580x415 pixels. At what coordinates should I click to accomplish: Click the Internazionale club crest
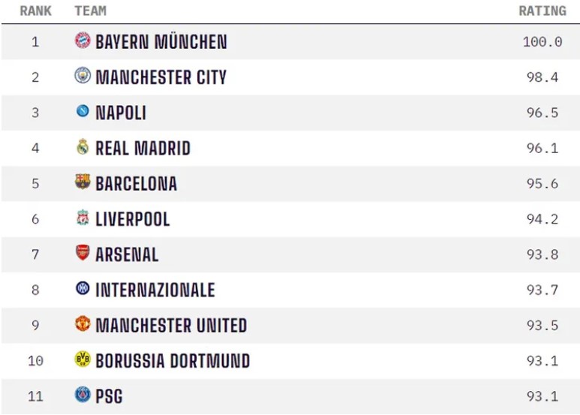pyautogui.click(x=83, y=289)
